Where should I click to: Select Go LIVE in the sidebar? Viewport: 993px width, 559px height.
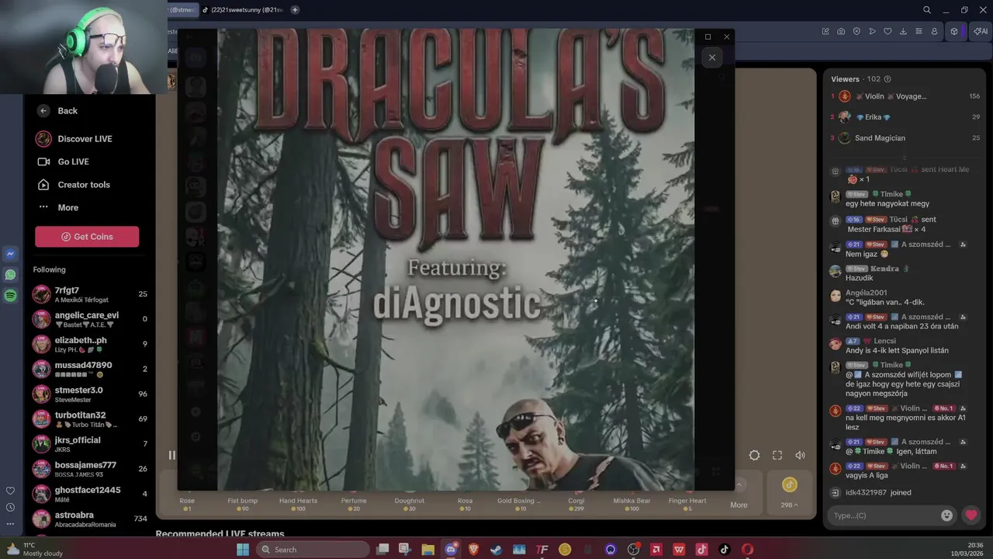pos(63,161)
